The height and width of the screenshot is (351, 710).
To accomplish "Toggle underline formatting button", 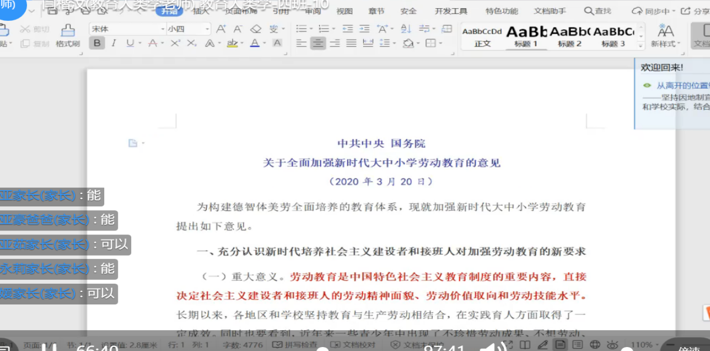I will [x=130, y=43].
